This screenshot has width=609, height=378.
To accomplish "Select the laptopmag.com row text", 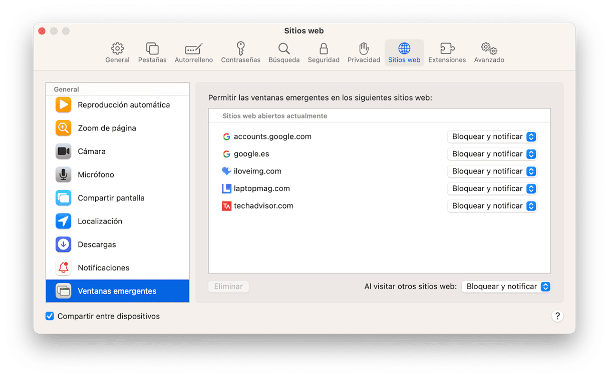I will point(262,188).
